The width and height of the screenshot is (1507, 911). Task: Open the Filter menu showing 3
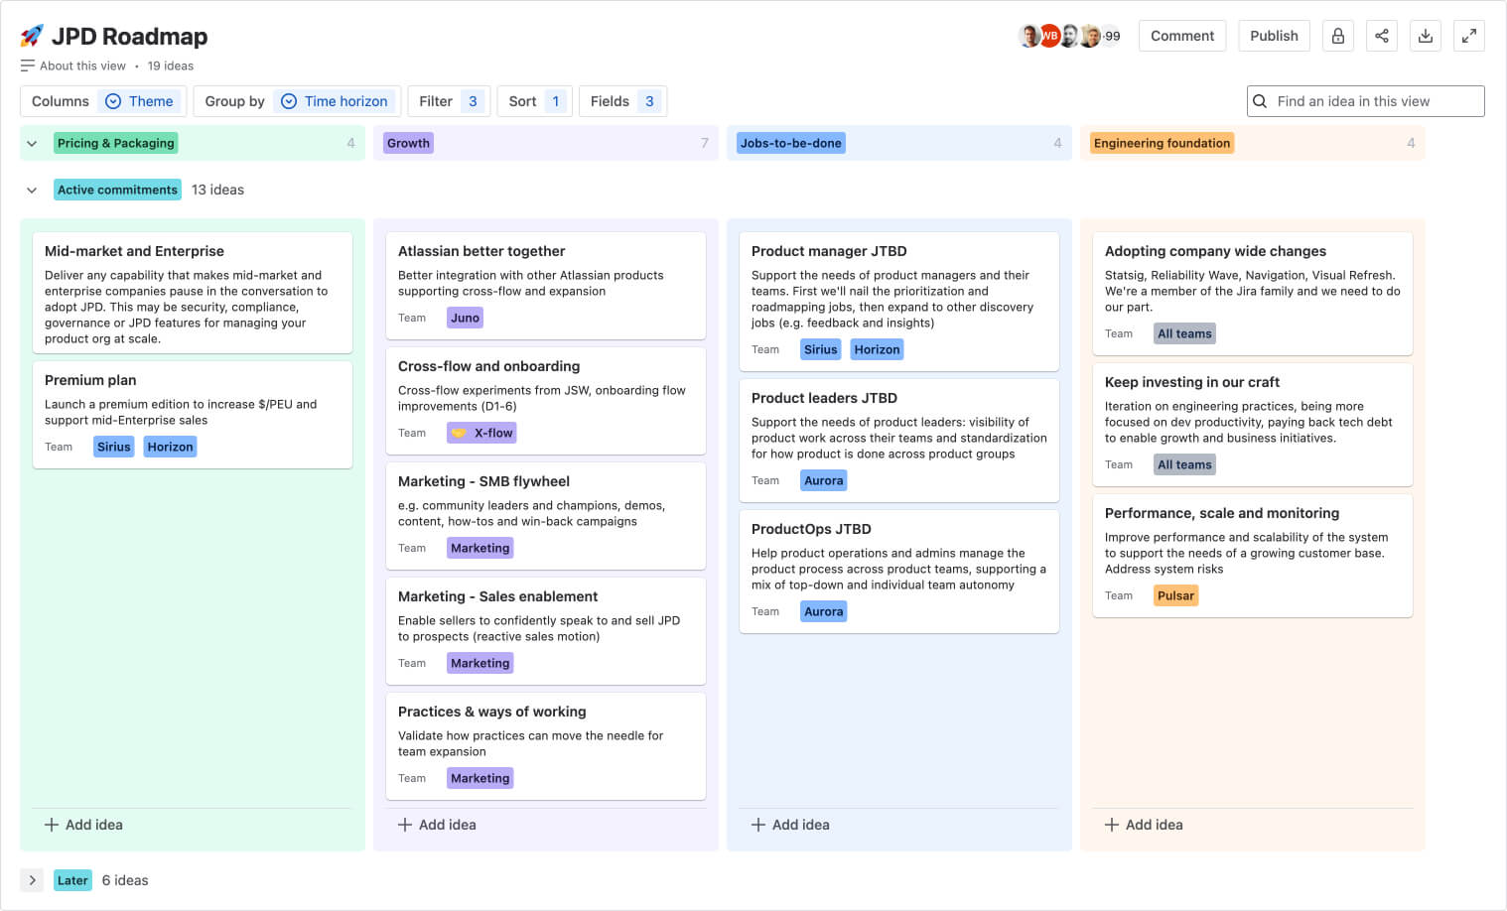[449, 101]
